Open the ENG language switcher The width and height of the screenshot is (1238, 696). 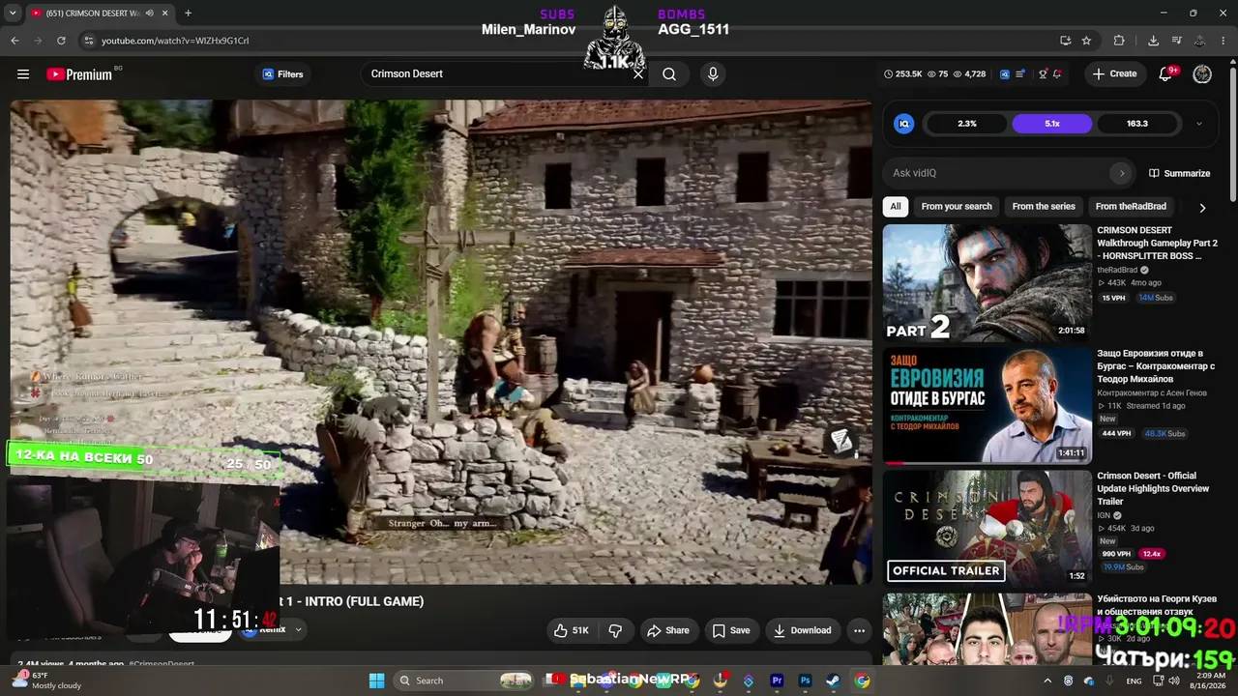[x=1134, y=681]
